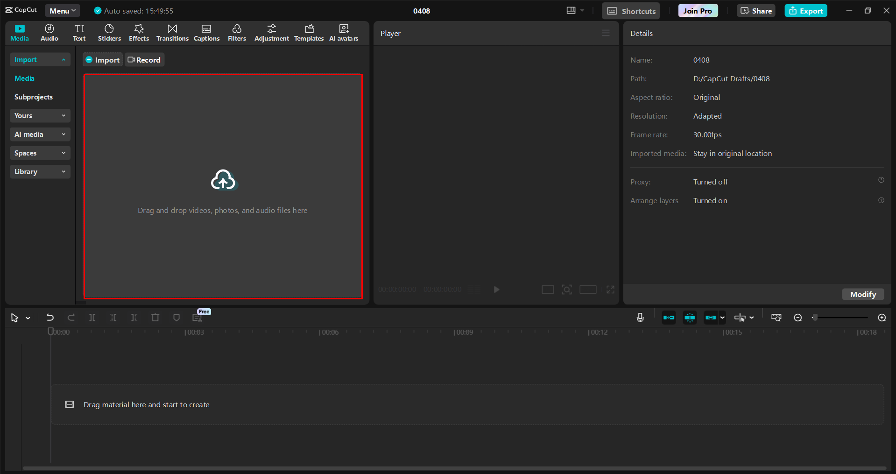Open the Menu in the title bar
Image resolution: width=896 pixels, height=474 pixels.
point(62,10)
